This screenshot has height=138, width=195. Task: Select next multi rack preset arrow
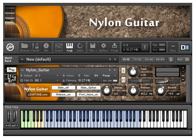(x=115, y=60)
